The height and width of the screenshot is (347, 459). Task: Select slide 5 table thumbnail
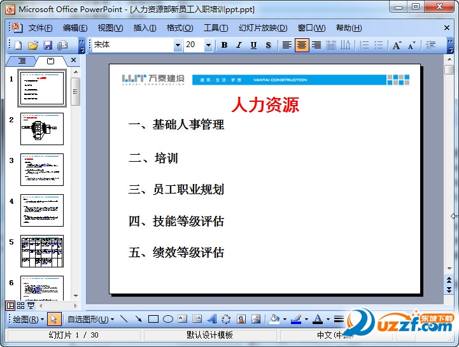(42, 251)
